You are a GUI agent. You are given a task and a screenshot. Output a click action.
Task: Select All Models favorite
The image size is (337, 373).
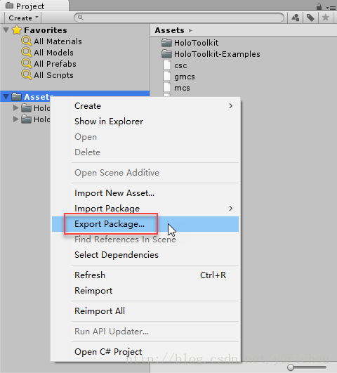pos(53,53)
